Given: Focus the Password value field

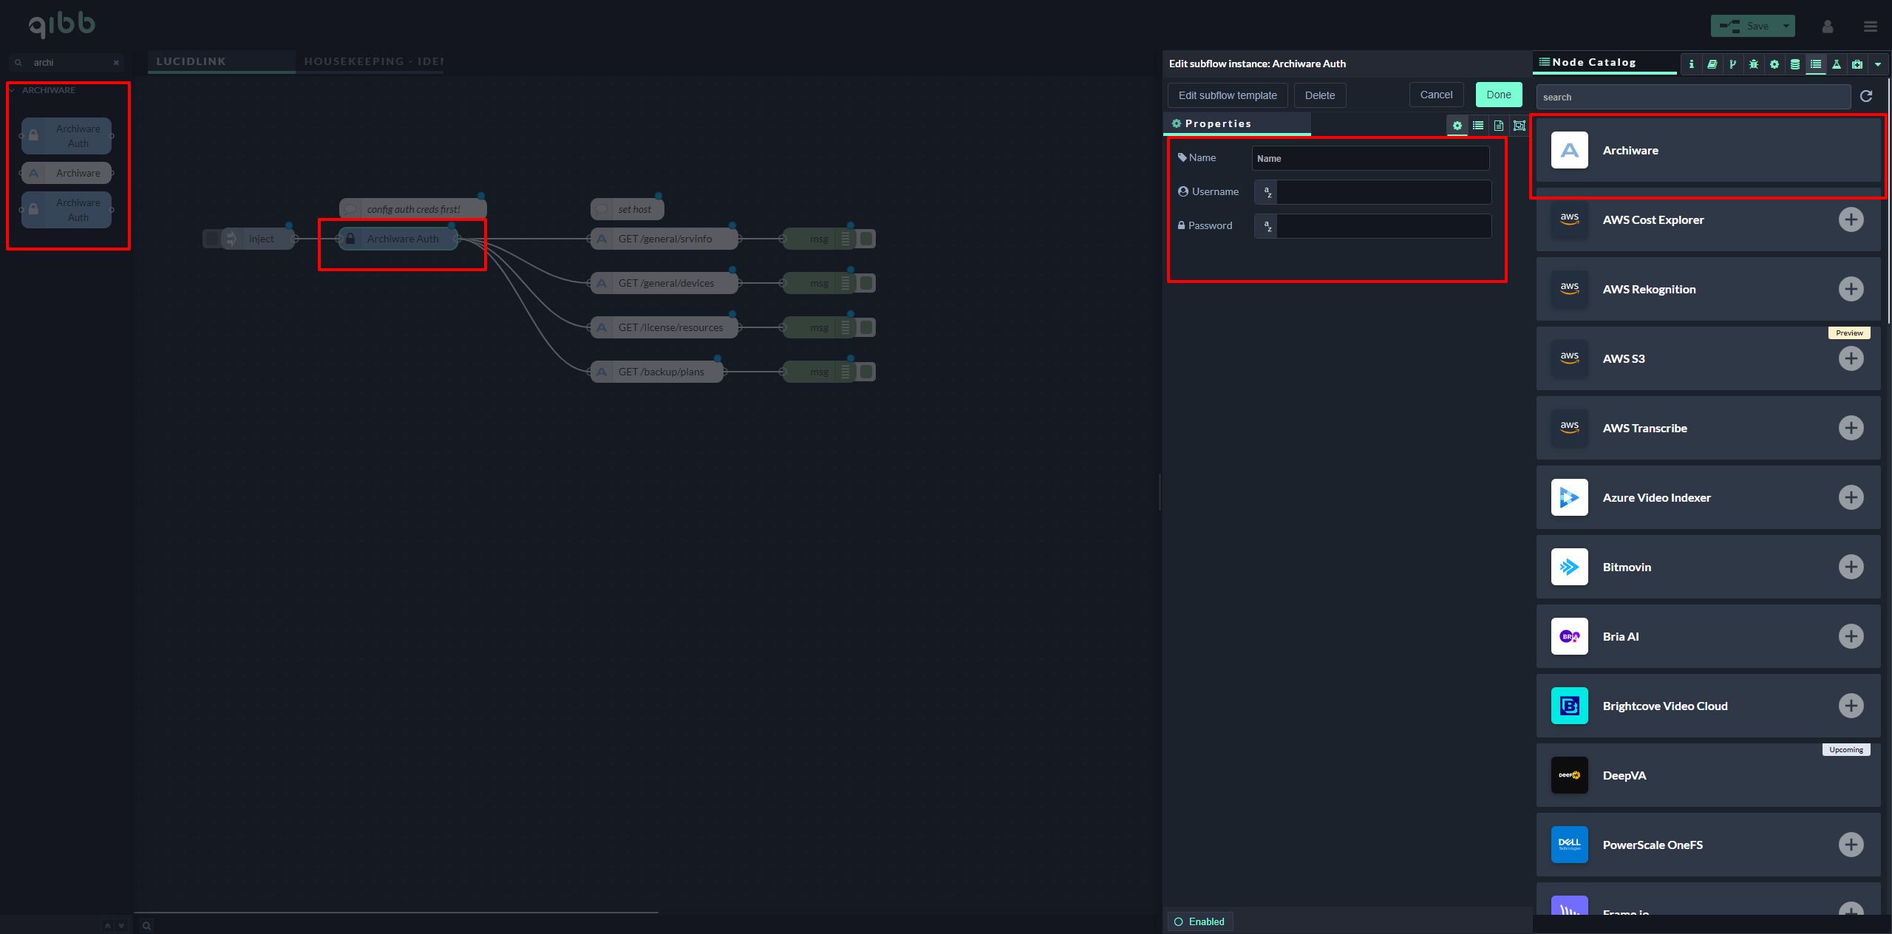Looking at the screenshot, I should (1384, 226).
